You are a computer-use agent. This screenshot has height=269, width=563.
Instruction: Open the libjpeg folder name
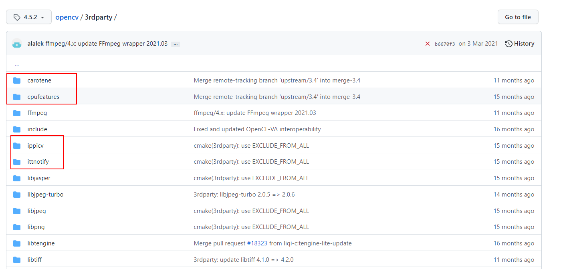(x=36, y=211)
